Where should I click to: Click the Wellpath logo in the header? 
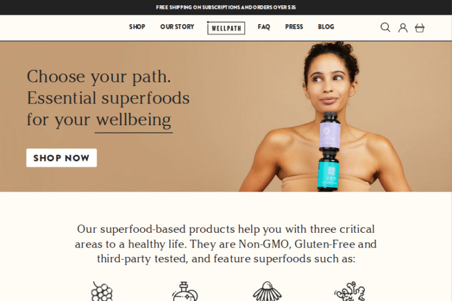tap(226, 28)
